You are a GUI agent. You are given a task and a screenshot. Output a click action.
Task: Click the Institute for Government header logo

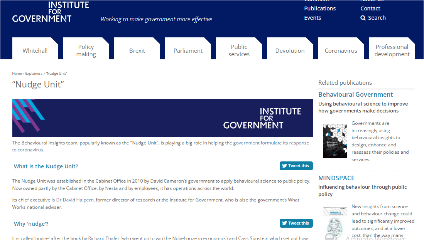(x=51, y=12)
